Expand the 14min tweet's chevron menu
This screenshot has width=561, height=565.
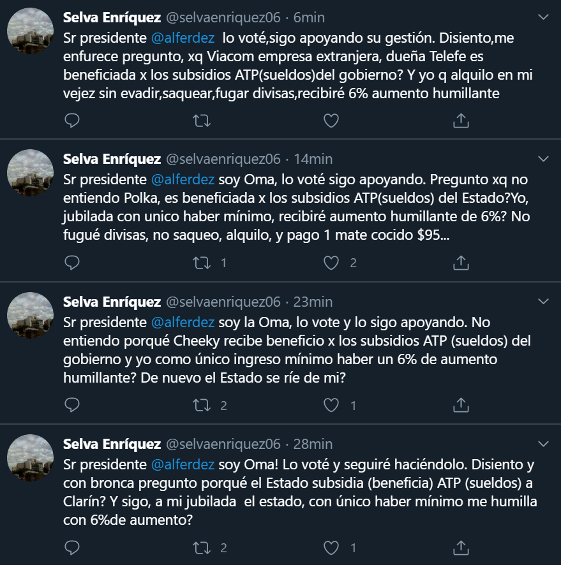coord(542,158)
